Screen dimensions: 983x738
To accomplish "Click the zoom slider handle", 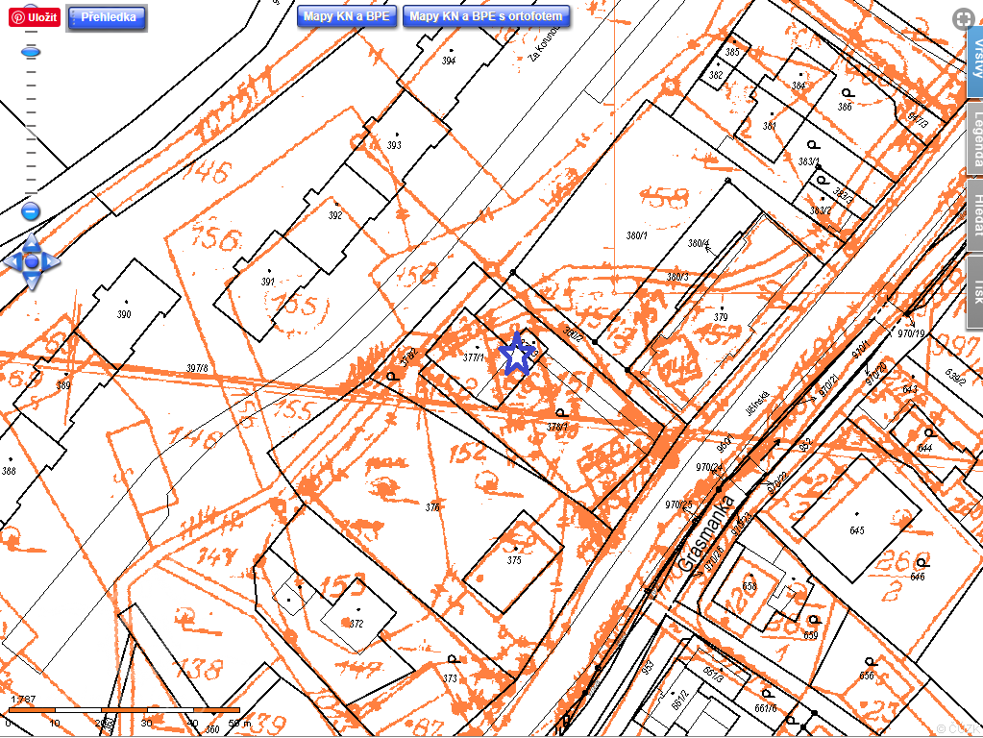I will (31, 51).
